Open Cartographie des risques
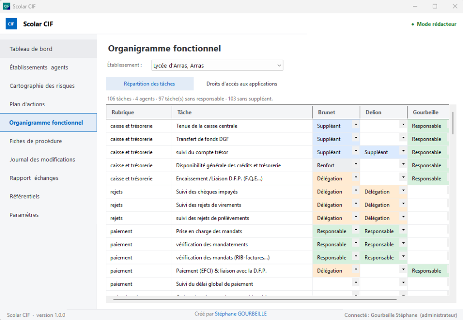Screen dimensions: 463x320 click(48, 86)
